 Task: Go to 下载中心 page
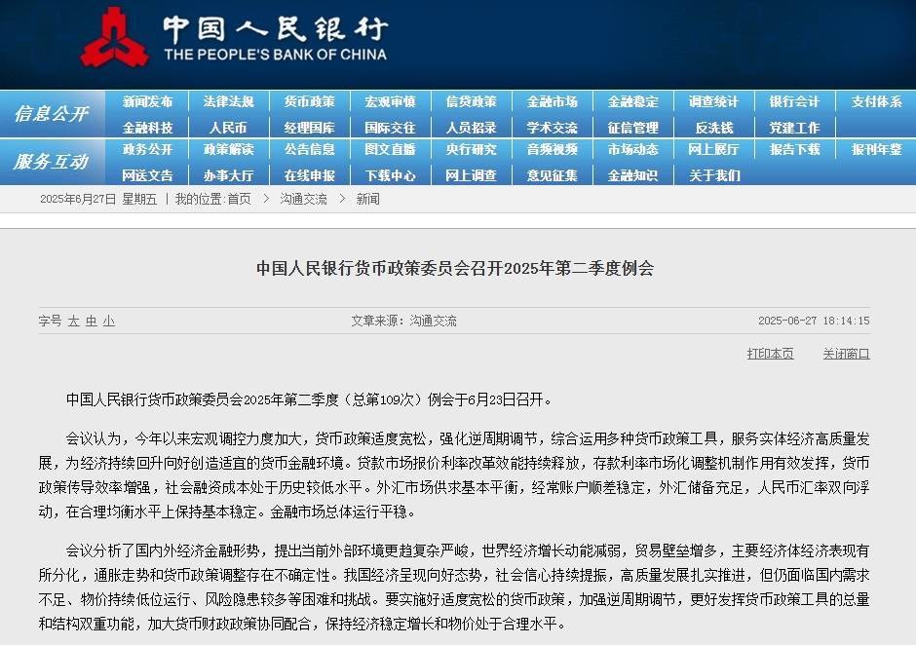pyautogui.click(x=390, y=176)
